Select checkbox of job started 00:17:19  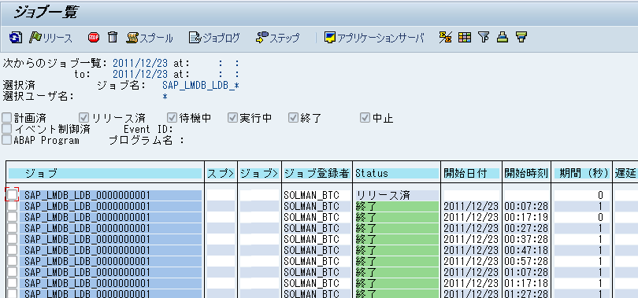(12, 217)
